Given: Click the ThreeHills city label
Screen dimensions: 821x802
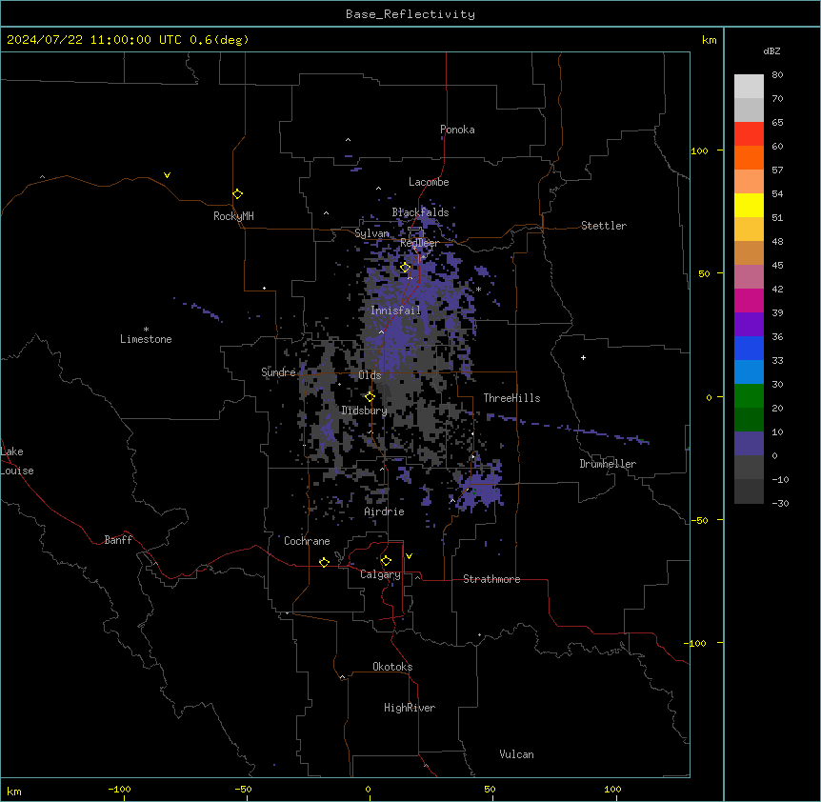Looking at the screenshot, I should click(511, 398).
